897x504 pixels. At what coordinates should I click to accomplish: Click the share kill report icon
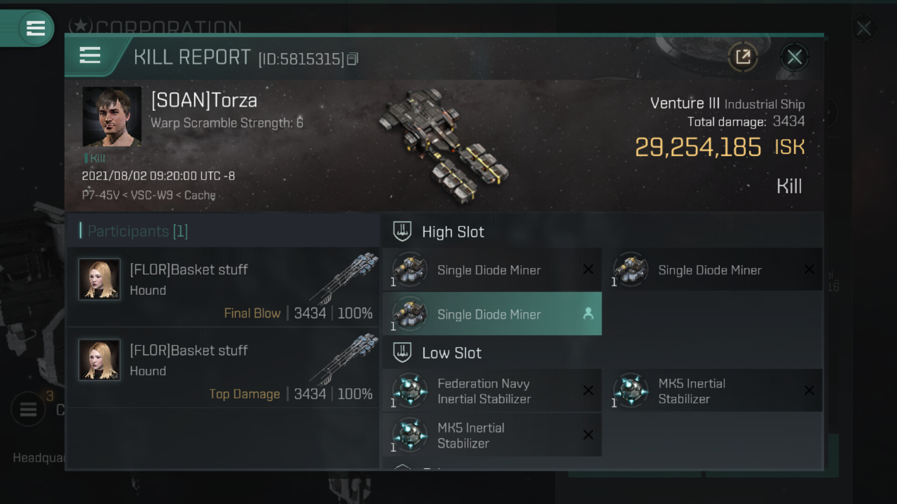coord(742,57)
